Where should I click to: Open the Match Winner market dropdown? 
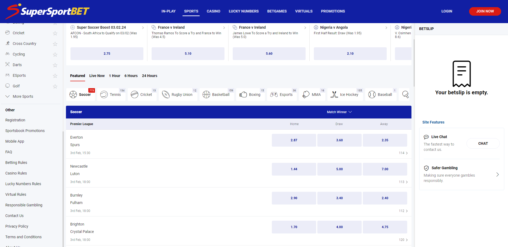click(339, 112)
